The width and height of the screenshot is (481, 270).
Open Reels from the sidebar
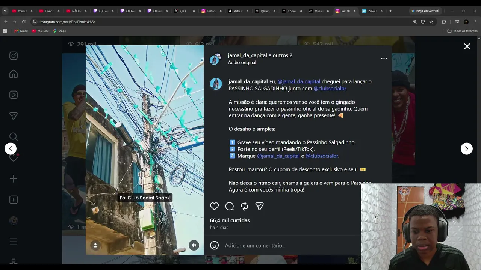(14, 95)
